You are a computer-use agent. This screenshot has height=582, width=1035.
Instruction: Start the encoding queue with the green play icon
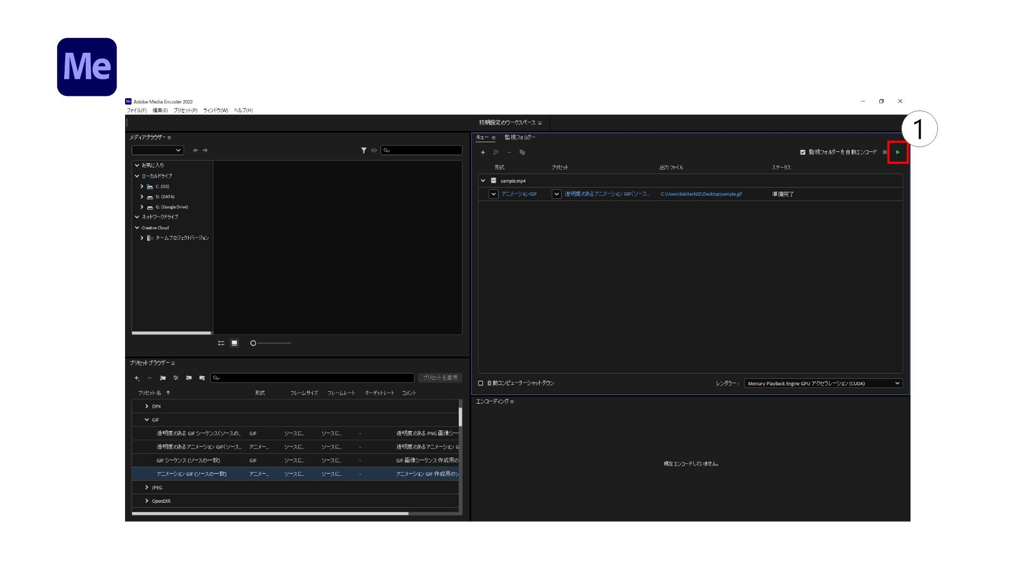point(898,153)
